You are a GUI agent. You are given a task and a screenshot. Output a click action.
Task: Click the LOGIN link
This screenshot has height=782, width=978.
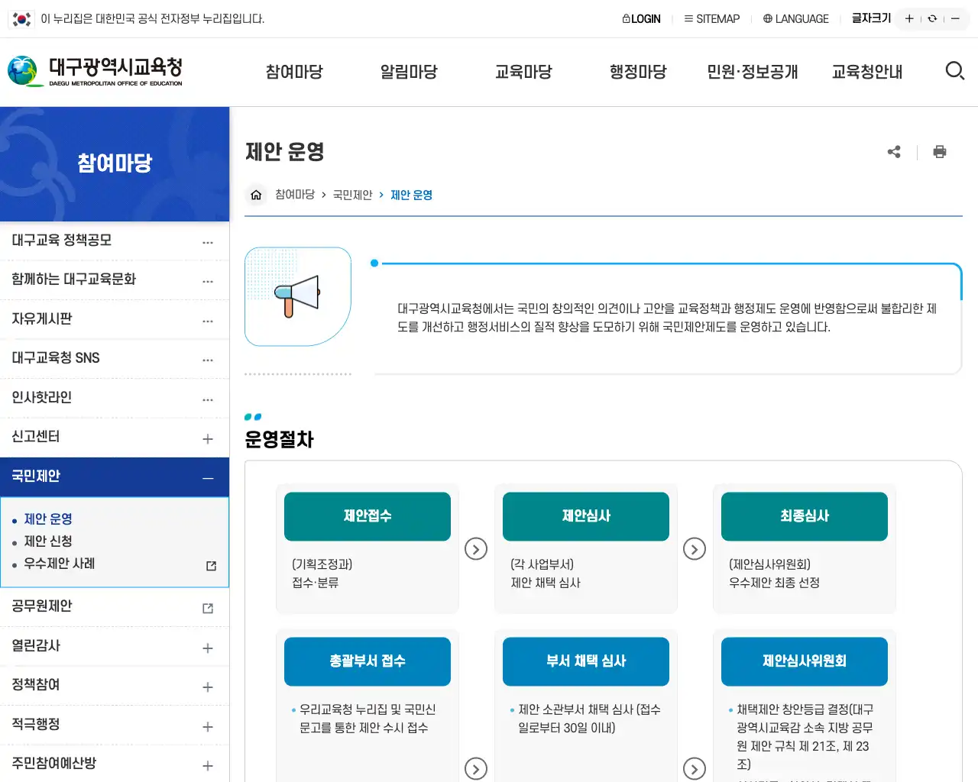(x=641, y=18)
